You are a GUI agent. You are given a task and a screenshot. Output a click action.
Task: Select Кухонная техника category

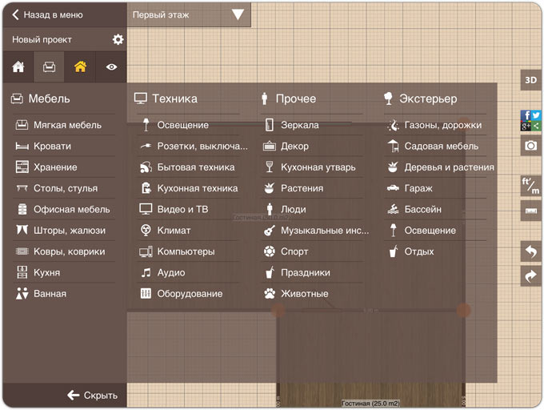click(x=197, y=188)
